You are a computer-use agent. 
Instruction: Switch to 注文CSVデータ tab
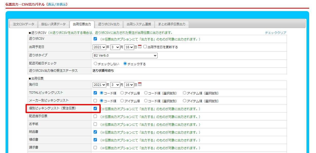24,24
